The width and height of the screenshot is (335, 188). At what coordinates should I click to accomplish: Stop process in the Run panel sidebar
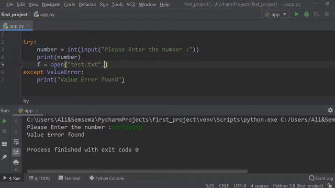4,131
